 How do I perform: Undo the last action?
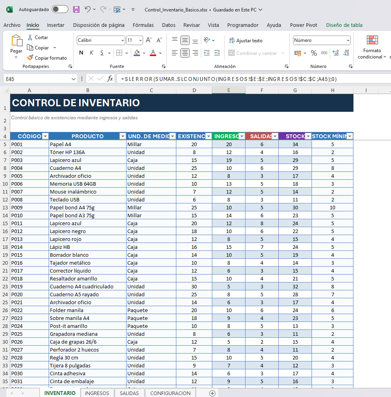pos(88,9)
